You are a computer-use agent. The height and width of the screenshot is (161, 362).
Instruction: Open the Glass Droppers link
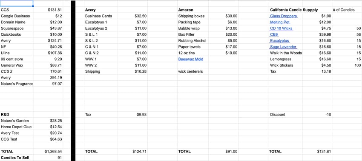[284, 16]
